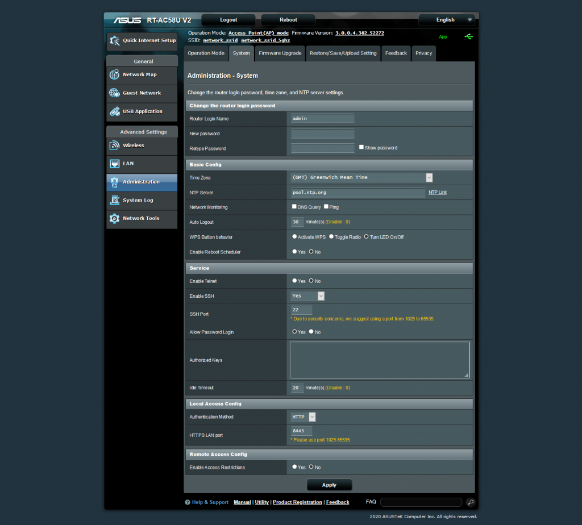Image resolution: width=582 pixels, height=525 pixels.
Task: Open the Authentication Method dropdown
Action: point(303,417)
